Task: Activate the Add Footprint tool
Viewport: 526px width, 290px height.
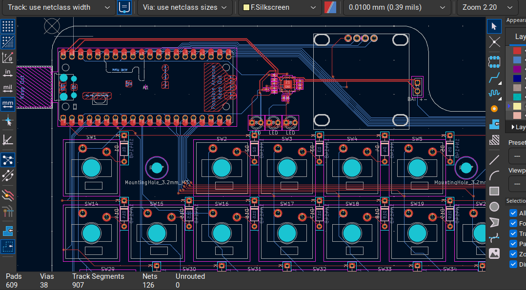Action: point(494,61)
